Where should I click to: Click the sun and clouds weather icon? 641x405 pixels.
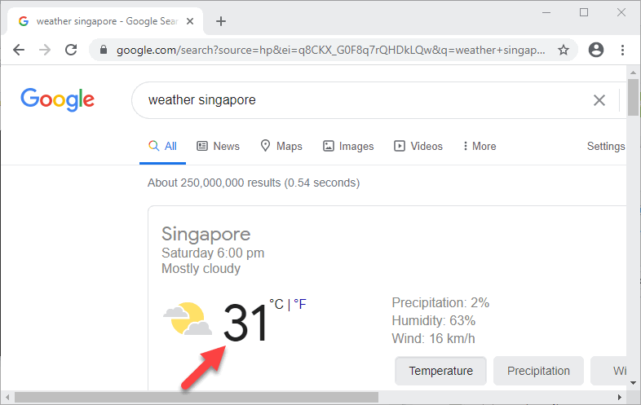coord(188,319)
